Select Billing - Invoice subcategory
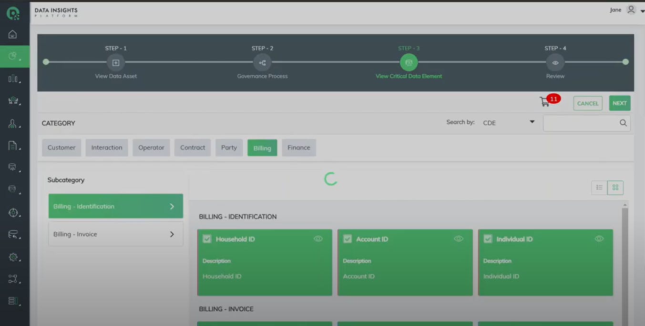Image resolution: width=645 pixels, height=326 pixels. tap(115, 234)
